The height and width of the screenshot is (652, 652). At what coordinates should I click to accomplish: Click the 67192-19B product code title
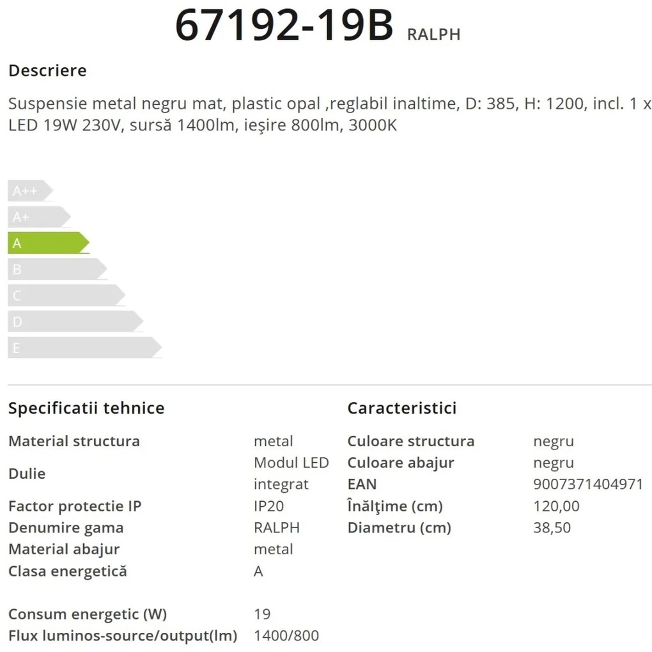tap(284, 26)
